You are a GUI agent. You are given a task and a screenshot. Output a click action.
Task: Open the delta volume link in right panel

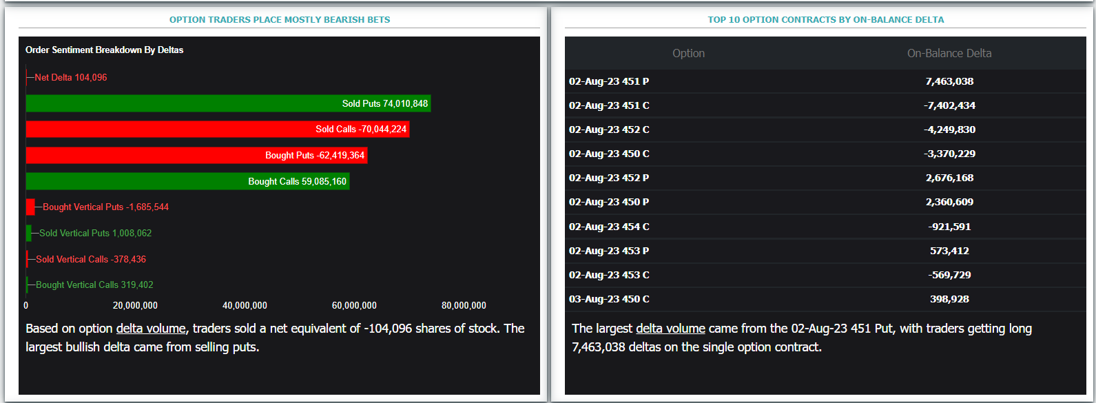coord(670,329)
